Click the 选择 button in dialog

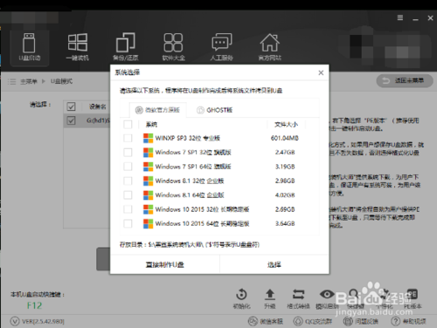click(274, 264)
